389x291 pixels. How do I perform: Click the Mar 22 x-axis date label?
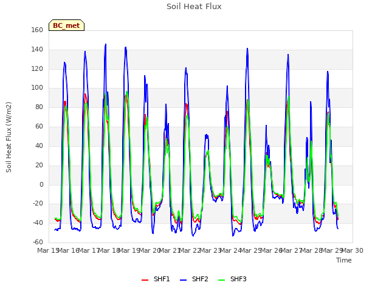(x=190, y=250)
